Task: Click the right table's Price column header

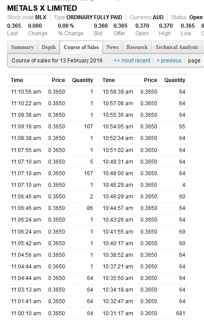Action: click(151, 80)
